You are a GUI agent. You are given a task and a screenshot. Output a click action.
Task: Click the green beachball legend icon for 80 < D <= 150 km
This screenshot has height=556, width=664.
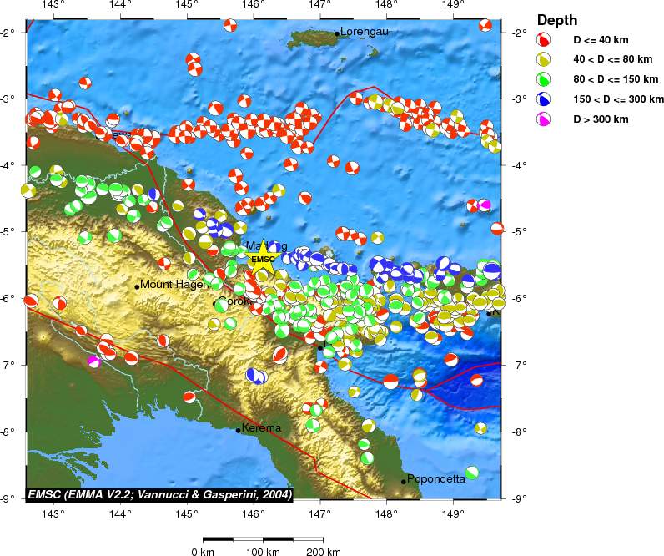(543, 79)
